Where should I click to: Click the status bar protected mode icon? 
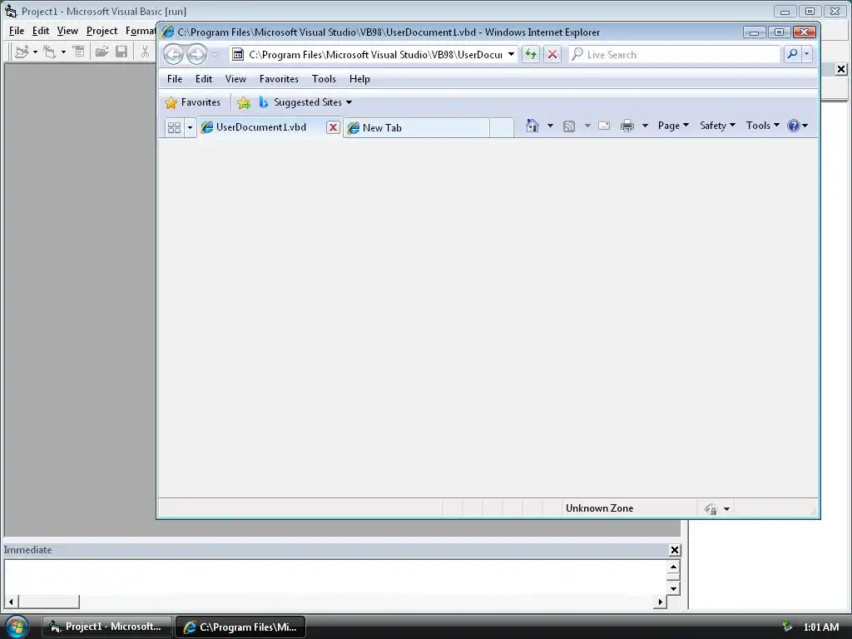tap(711, 508)
